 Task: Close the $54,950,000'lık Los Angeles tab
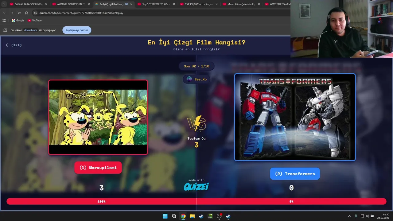click(216, 4)
